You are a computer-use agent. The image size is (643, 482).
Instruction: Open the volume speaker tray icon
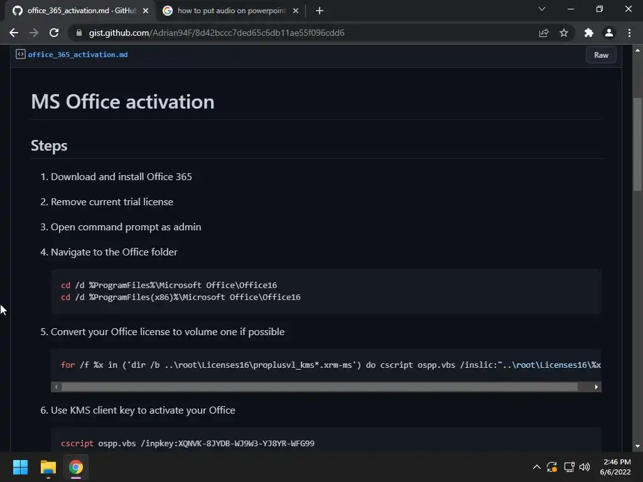tap(585, 467)
